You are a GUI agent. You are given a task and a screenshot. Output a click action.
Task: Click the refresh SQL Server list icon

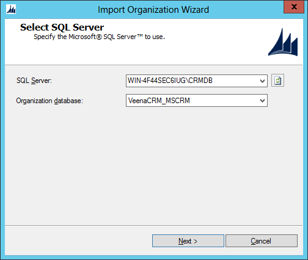pyautogui.click(x=277, y=81)
